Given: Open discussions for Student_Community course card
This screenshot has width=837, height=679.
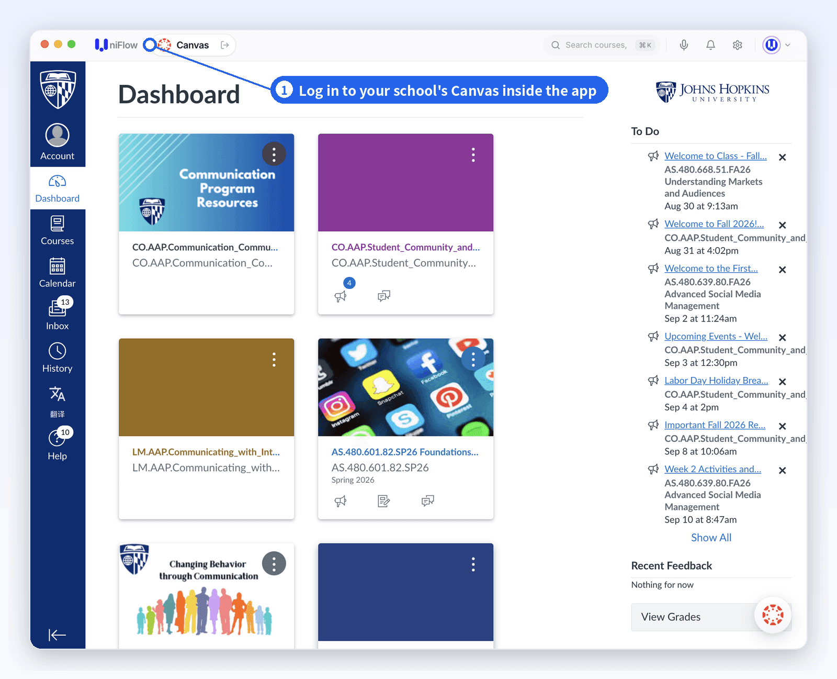Looking at the screenshot, I should point(384,296).
